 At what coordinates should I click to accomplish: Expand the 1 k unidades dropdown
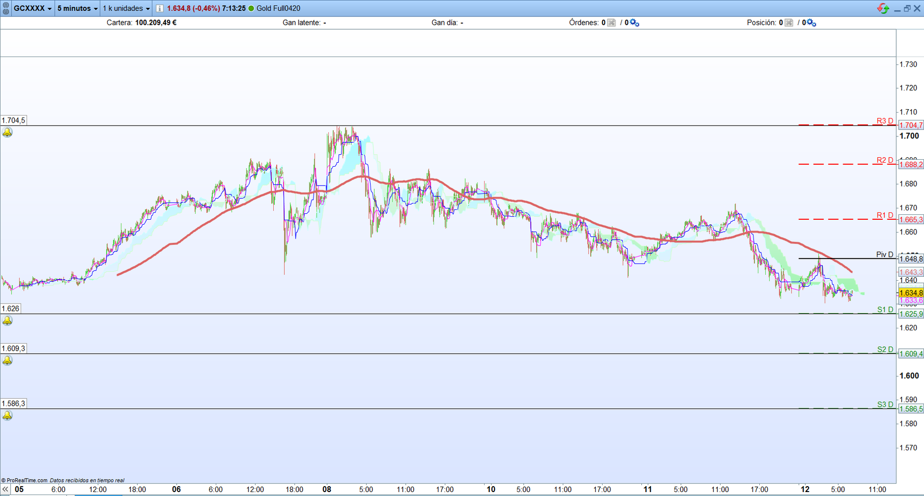(x=126, y=8)
